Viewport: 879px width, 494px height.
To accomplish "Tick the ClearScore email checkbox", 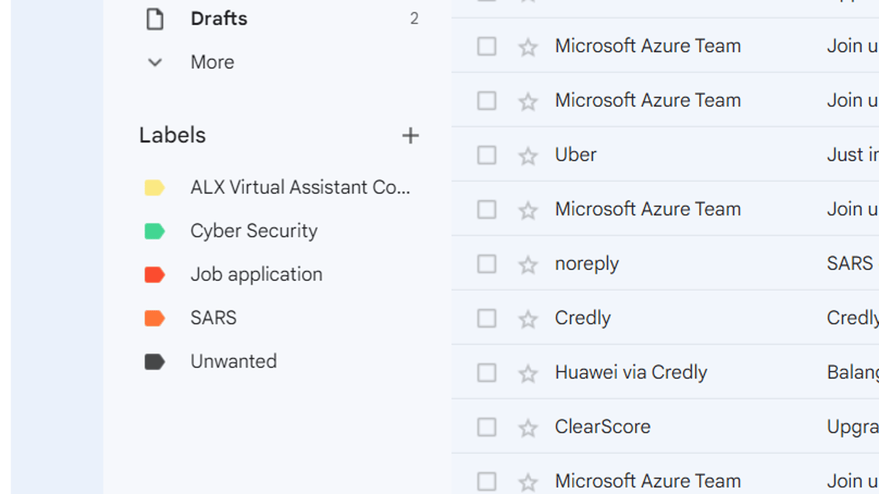I will (x=486, y=427).
